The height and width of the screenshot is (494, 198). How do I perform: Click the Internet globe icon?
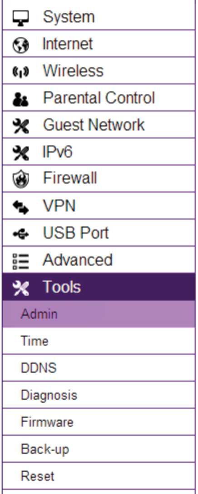21,45
